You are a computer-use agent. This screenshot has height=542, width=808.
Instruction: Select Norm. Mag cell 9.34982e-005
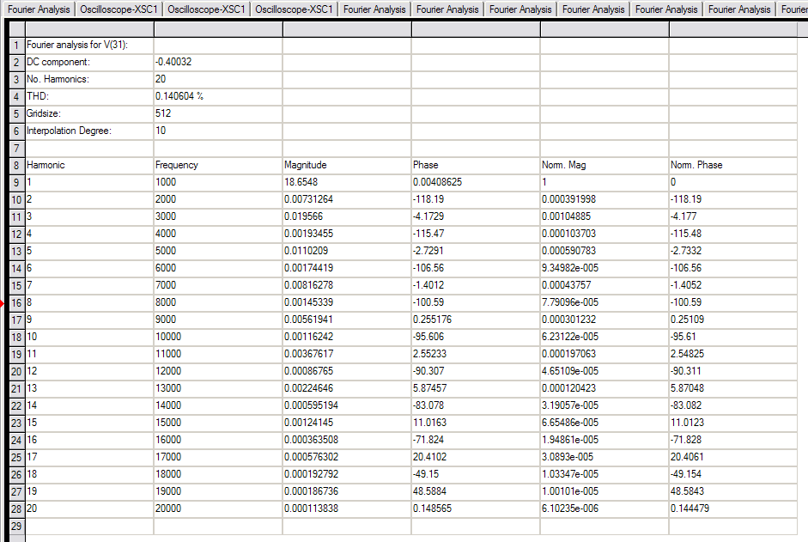click(604, 268)
